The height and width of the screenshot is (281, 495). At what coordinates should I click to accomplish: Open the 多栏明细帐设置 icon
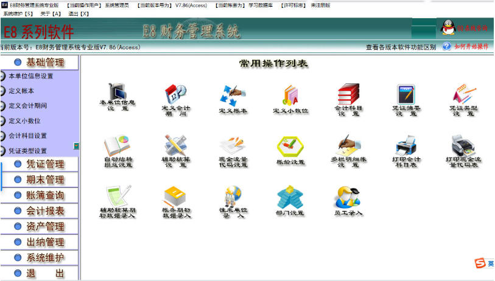(x=348, y=151)
